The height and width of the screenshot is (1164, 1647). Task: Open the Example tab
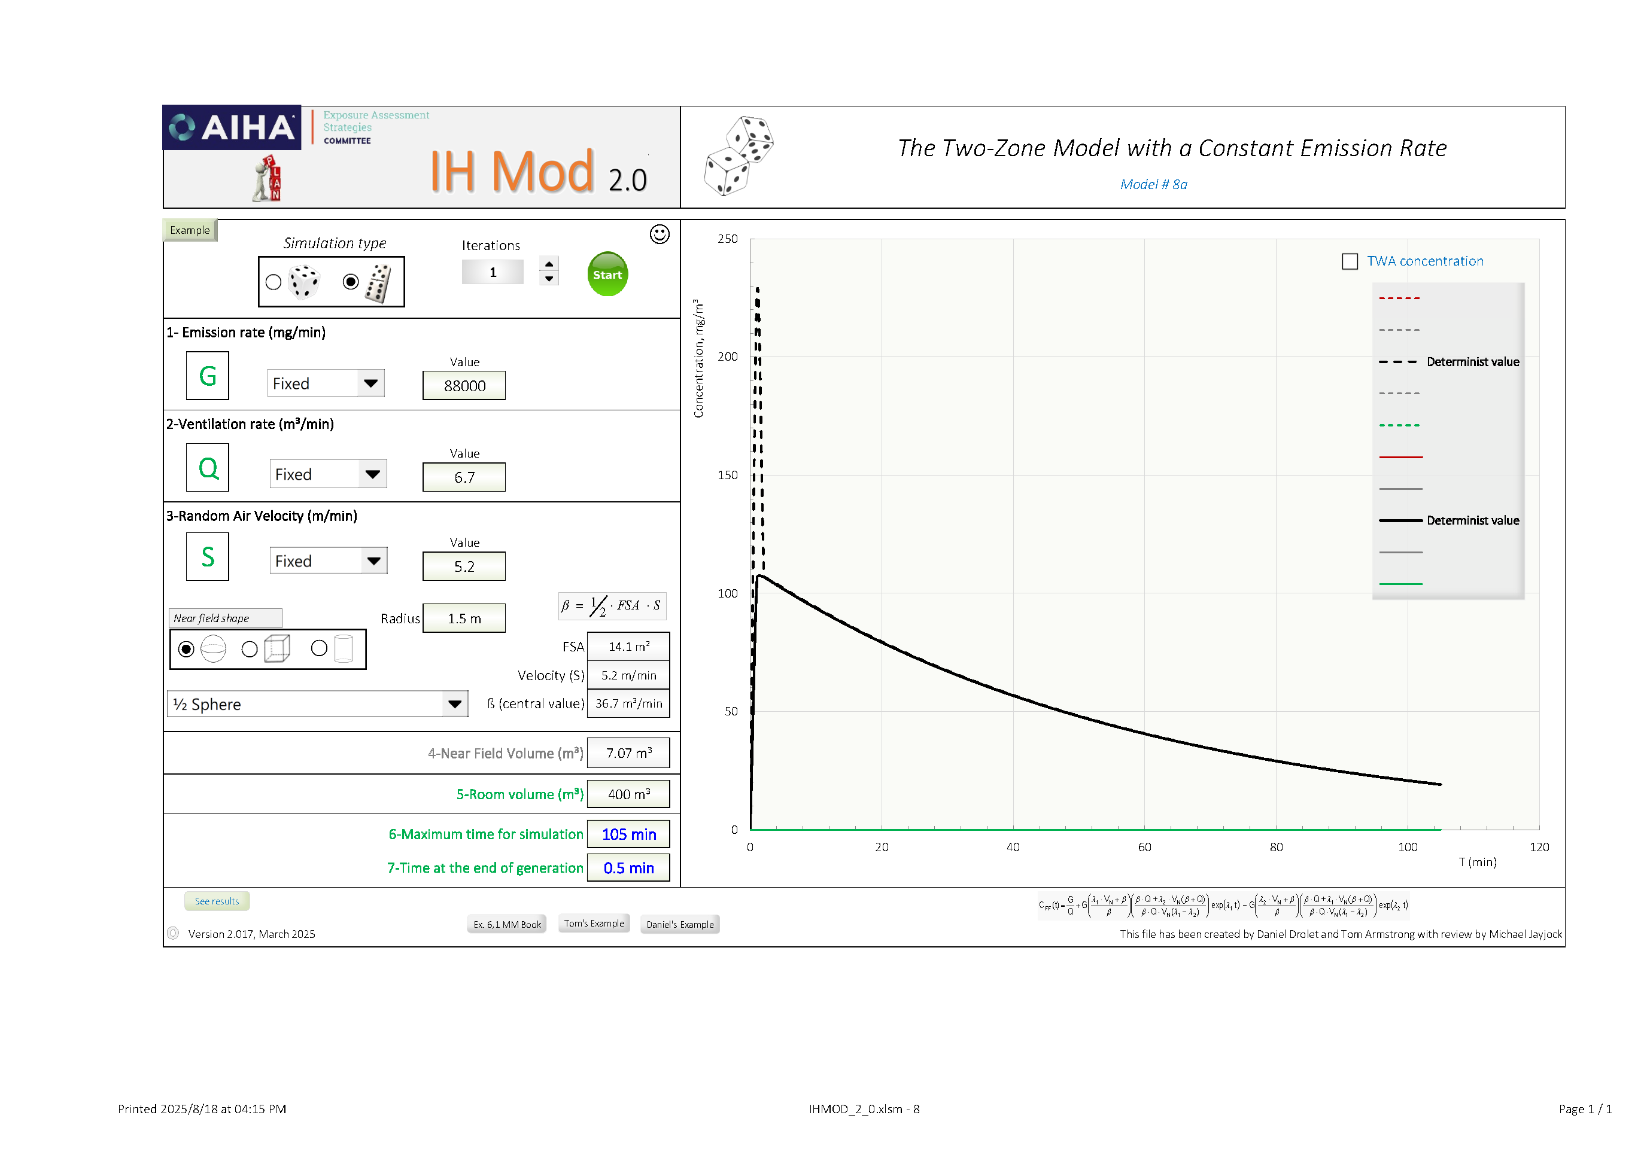189,230
